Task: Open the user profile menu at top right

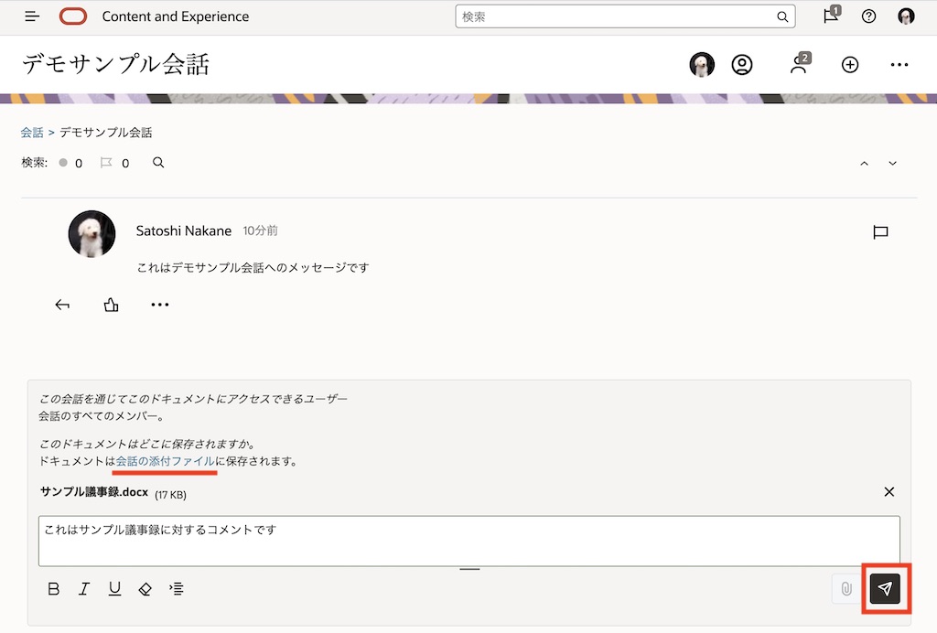Action: coord(906,16)
